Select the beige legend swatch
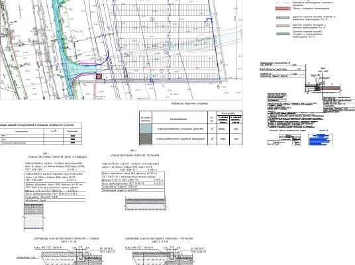The width and height of the screenshot is (355, 265). (x=283, y=26)
